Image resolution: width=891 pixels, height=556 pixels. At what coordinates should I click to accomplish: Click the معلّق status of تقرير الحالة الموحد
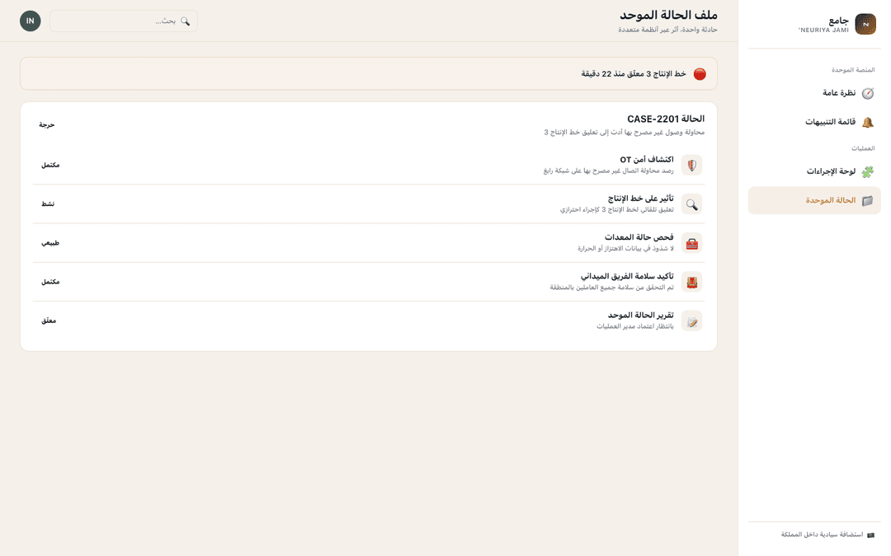coord(49,321)
